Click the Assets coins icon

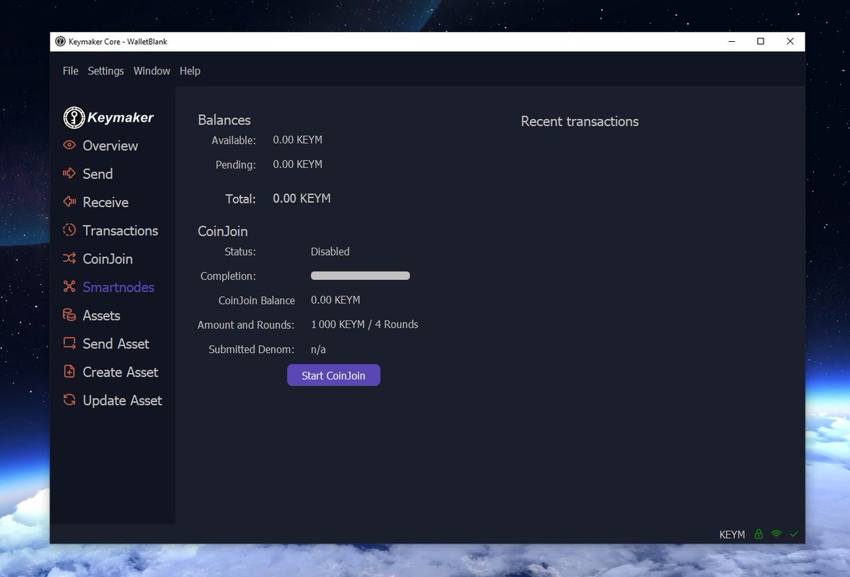click(69, 315)
